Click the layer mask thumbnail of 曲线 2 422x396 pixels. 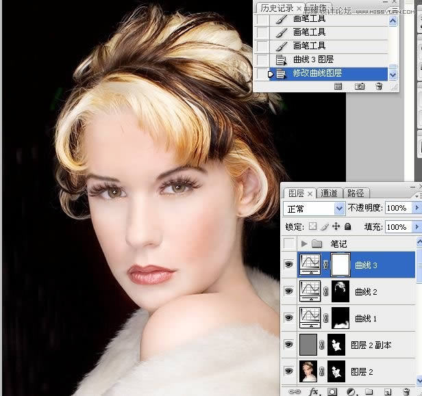339,291
